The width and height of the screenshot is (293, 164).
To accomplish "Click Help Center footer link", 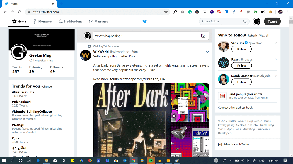I will click(x=254, y=121).
